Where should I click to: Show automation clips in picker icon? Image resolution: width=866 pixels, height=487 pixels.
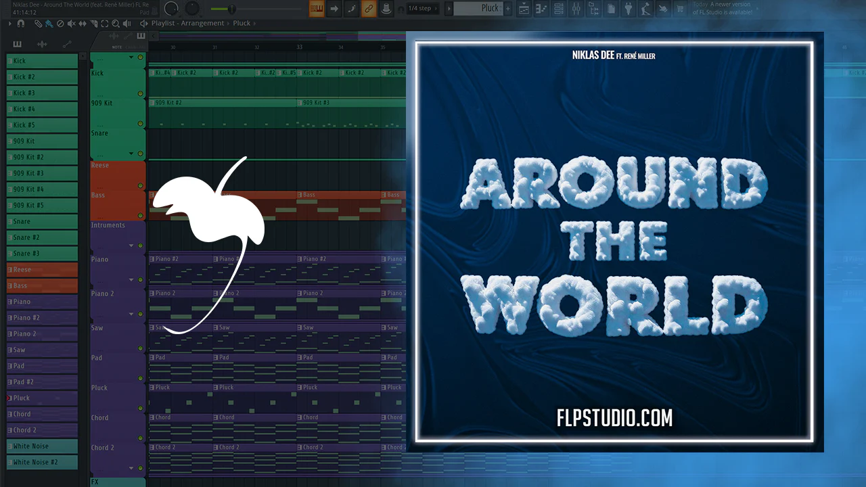click(x=66, y=44)
